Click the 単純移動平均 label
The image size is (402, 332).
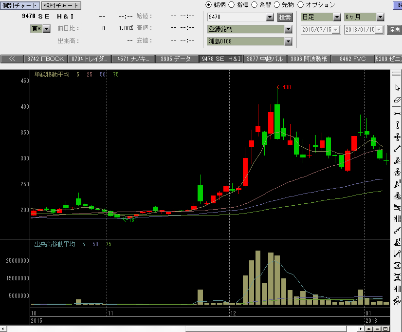coord(52,75)
